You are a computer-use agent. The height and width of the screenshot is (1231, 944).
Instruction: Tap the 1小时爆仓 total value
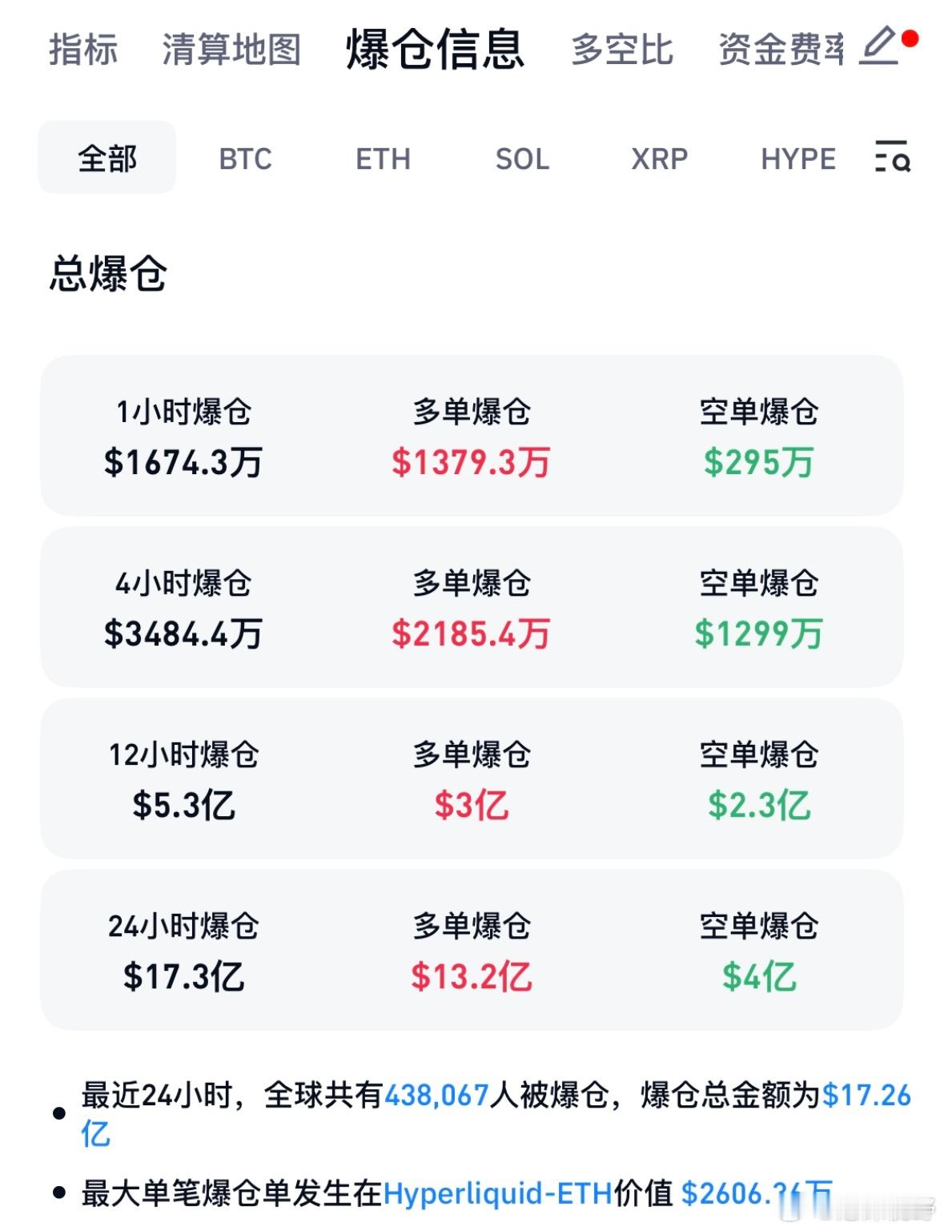click(183, 462)
